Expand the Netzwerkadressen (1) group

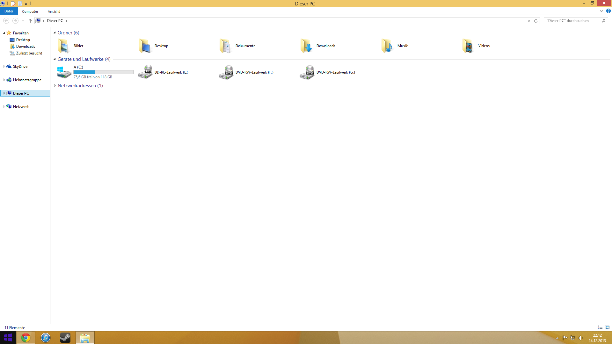coord(55,86)
